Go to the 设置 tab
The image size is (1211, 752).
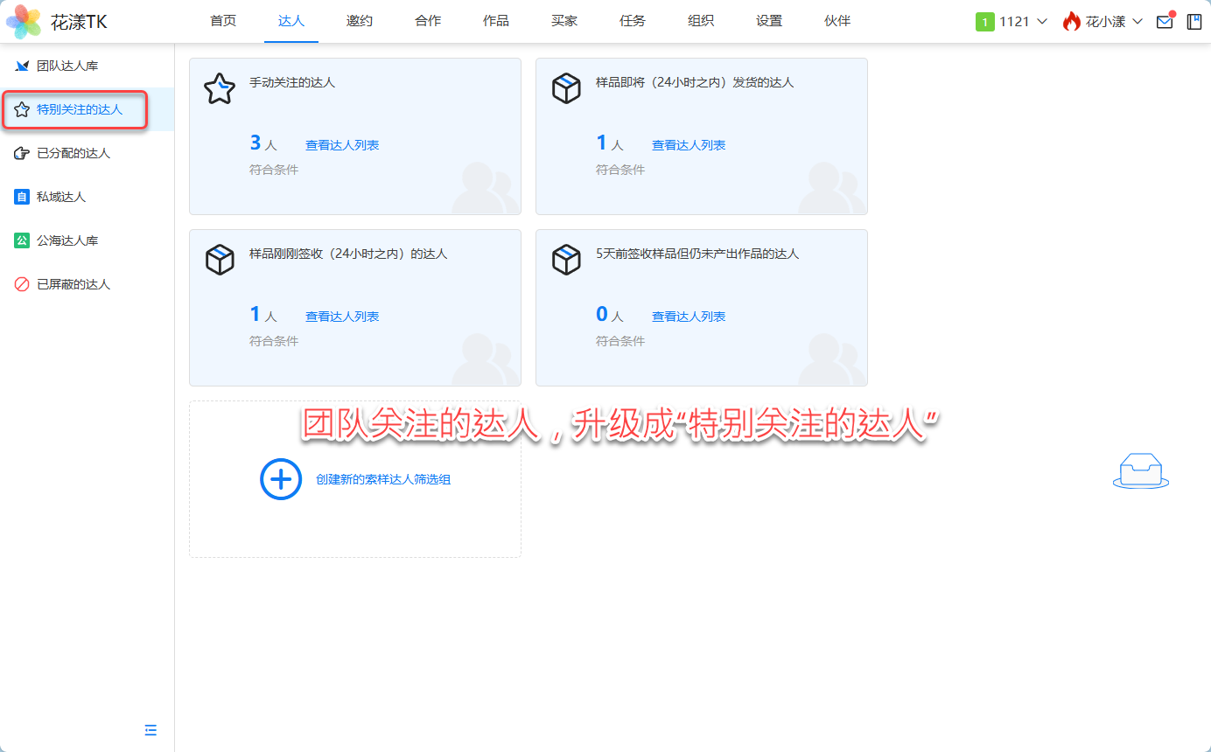pos(769,21)
